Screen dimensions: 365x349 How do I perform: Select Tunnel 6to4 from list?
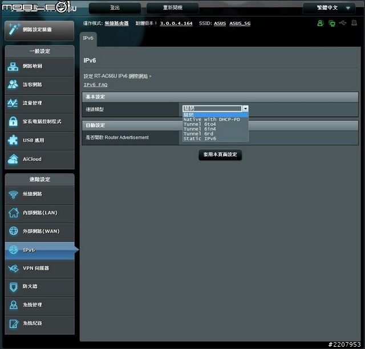click(x=200, y=124)
